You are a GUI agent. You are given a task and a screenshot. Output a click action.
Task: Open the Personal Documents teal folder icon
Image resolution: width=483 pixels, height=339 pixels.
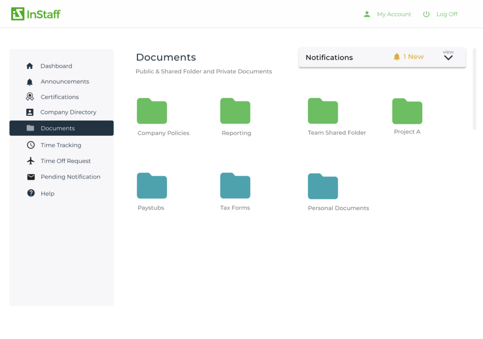pyautogui.click(x=323, y=186)
